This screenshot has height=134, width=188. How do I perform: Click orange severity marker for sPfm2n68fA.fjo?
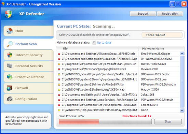(x=59, y=85)
